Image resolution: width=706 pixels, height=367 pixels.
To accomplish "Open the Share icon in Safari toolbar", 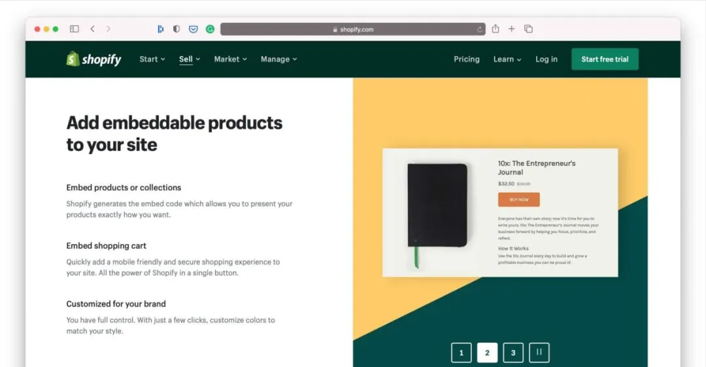I will pyautogui.click(x=496, y=28).
